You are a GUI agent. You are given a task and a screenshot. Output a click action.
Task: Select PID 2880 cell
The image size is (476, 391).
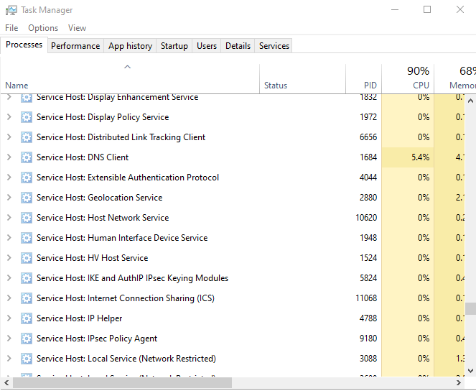point(368,198)
